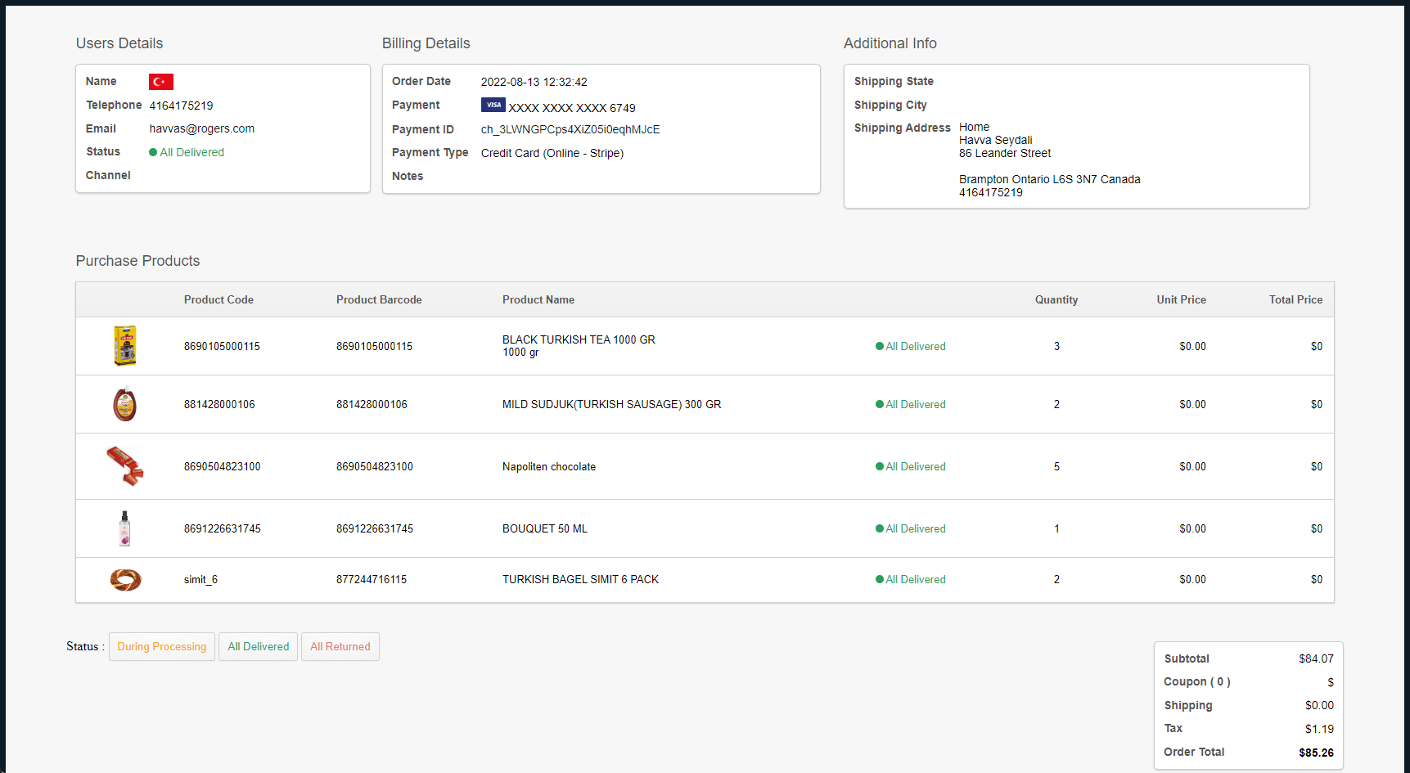This screenshot has height=773, width=1410.
Task: Click the Product Name column header
Action: [x=538, y=299]
